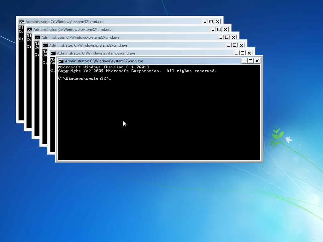Close the rearmost cmd.exe window
This screenshot has width=323, height=242.
[218, 21]
